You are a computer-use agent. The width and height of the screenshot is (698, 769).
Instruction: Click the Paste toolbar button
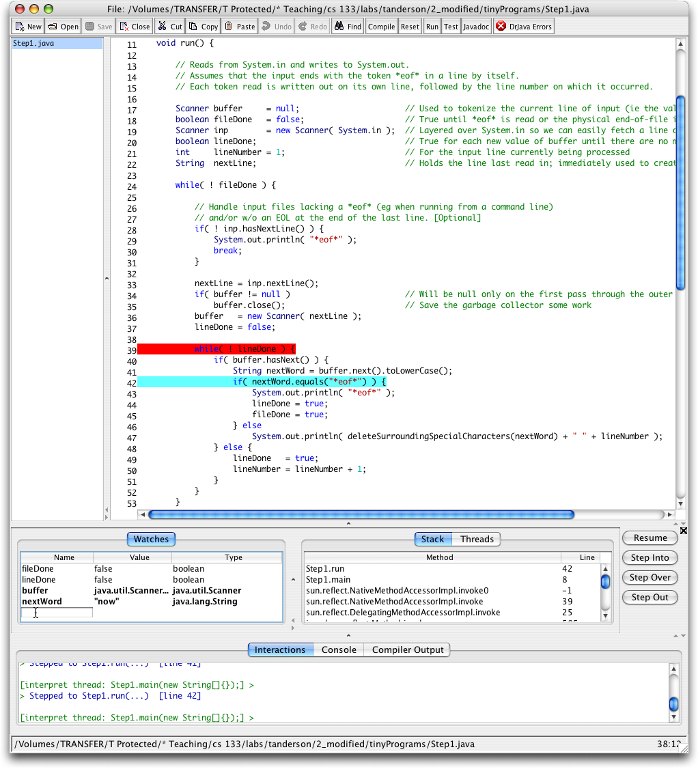click(x=240, y=27)
